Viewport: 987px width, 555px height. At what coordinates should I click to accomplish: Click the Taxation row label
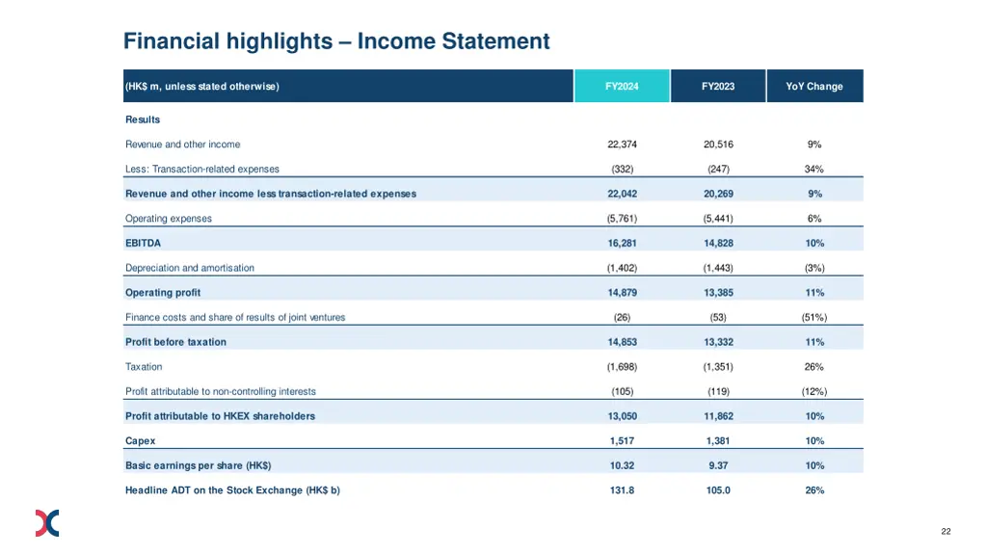click(x=144, y=367)
